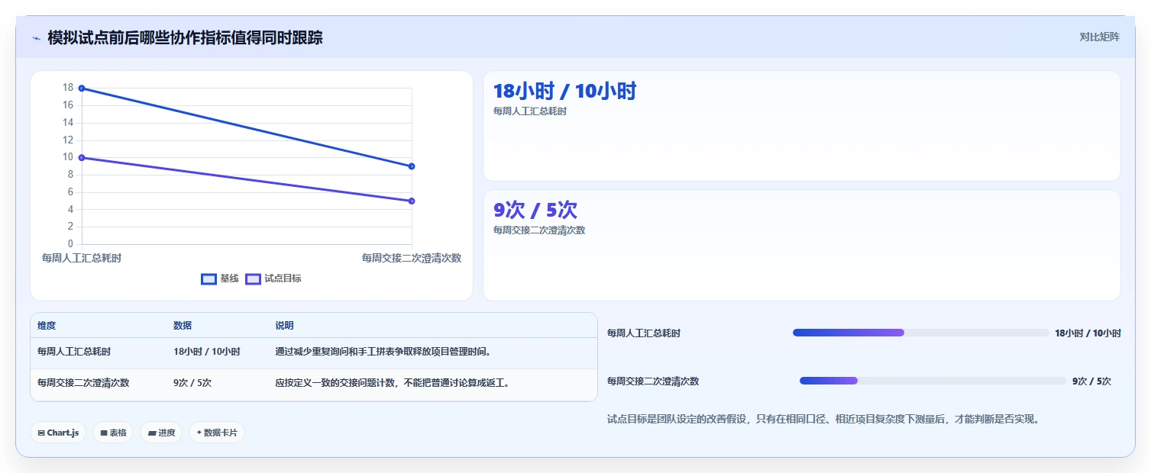Click the 每周人工汇总耗时 progress bar

tap(921, 333)
